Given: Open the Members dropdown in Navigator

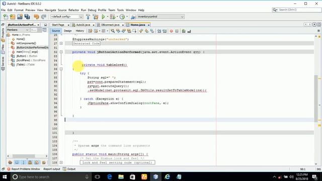Looking at the screenshot, I should click(18, 30).
